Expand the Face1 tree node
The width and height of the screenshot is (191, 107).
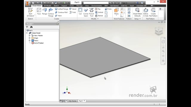(29, 40)
